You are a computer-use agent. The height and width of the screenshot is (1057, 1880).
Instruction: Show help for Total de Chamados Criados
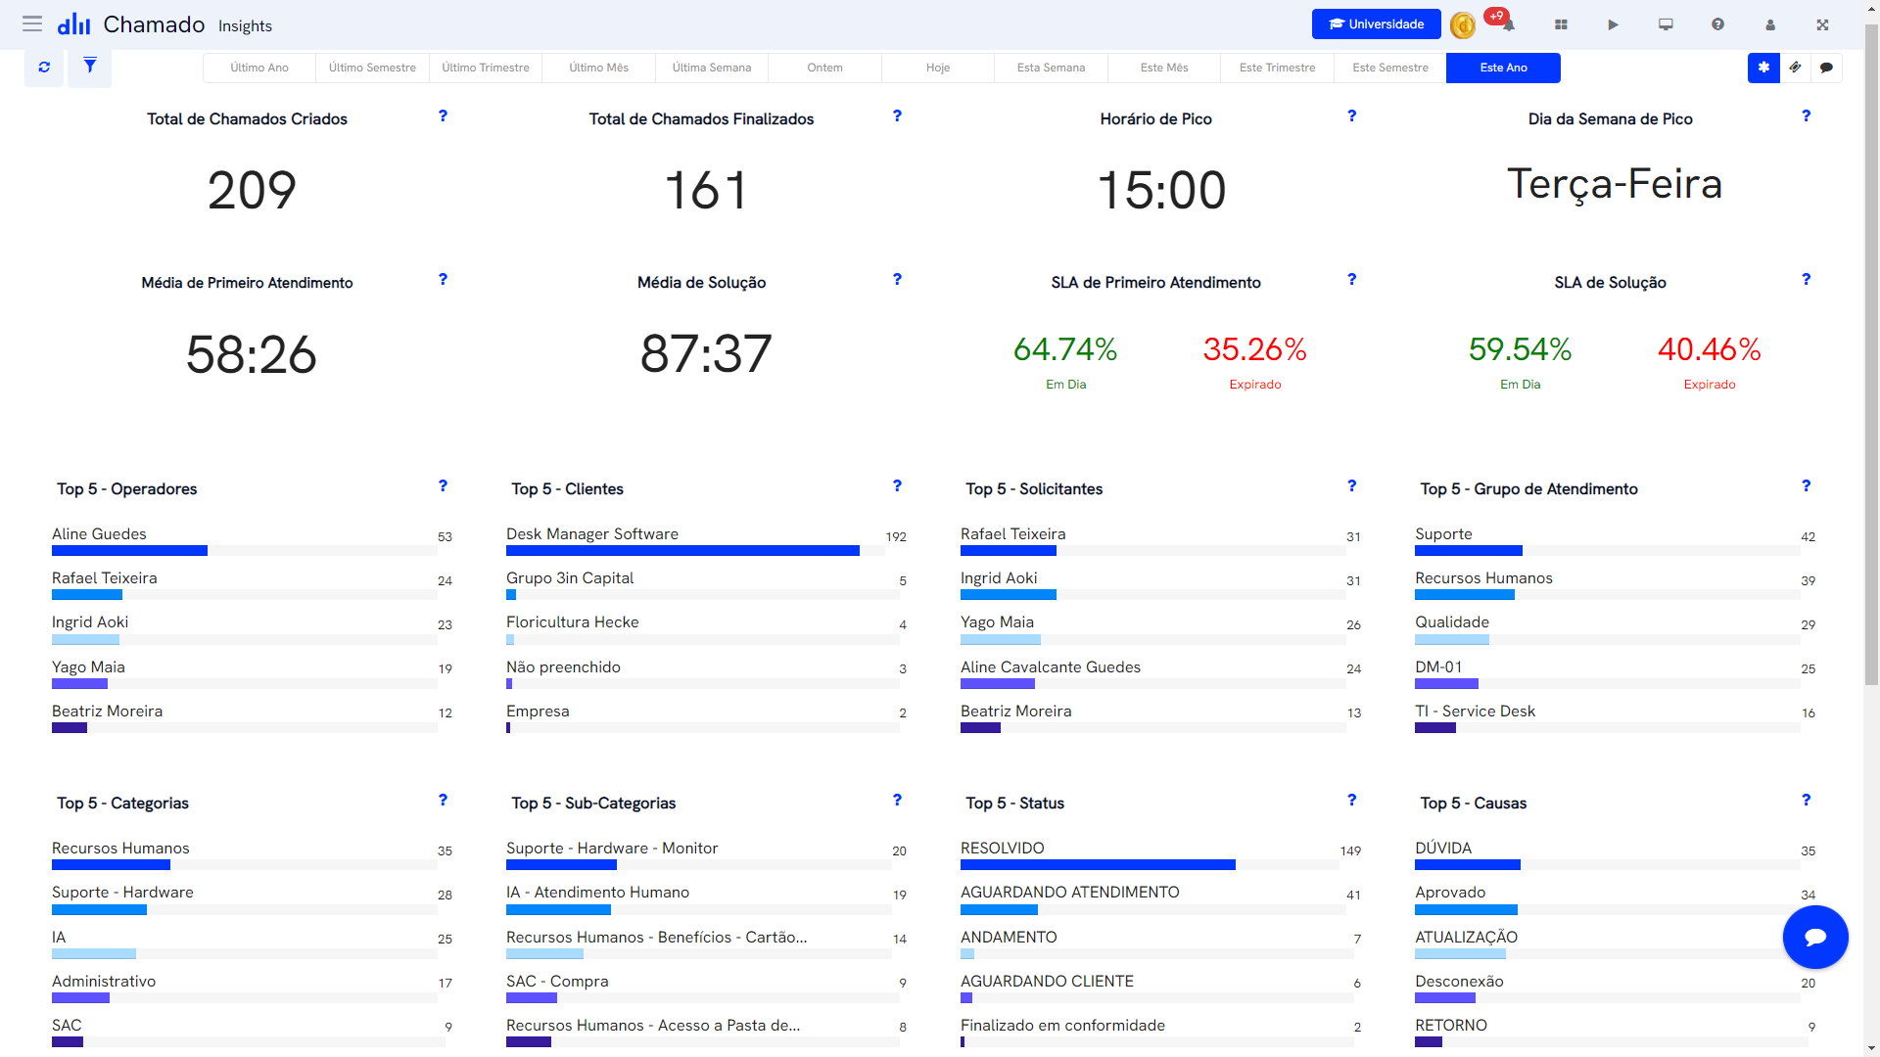(x=443, y=115)
